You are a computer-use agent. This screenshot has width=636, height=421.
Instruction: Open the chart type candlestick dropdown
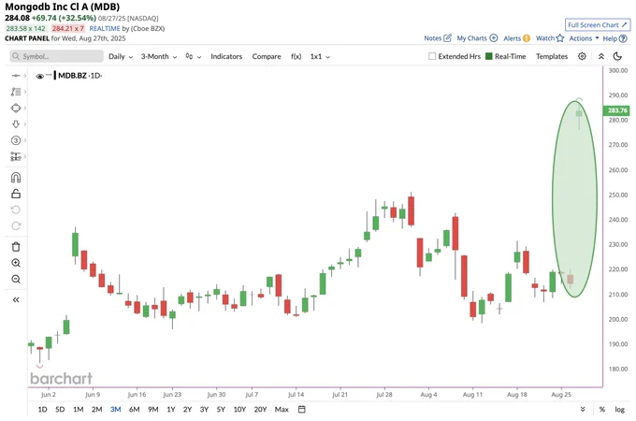click(193, 56)
